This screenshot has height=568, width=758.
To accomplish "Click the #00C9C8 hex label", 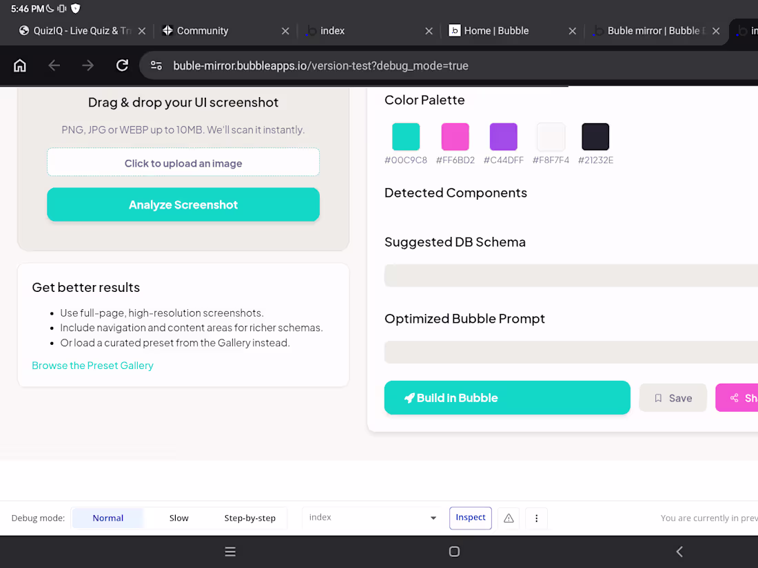I will coord(406,160).
